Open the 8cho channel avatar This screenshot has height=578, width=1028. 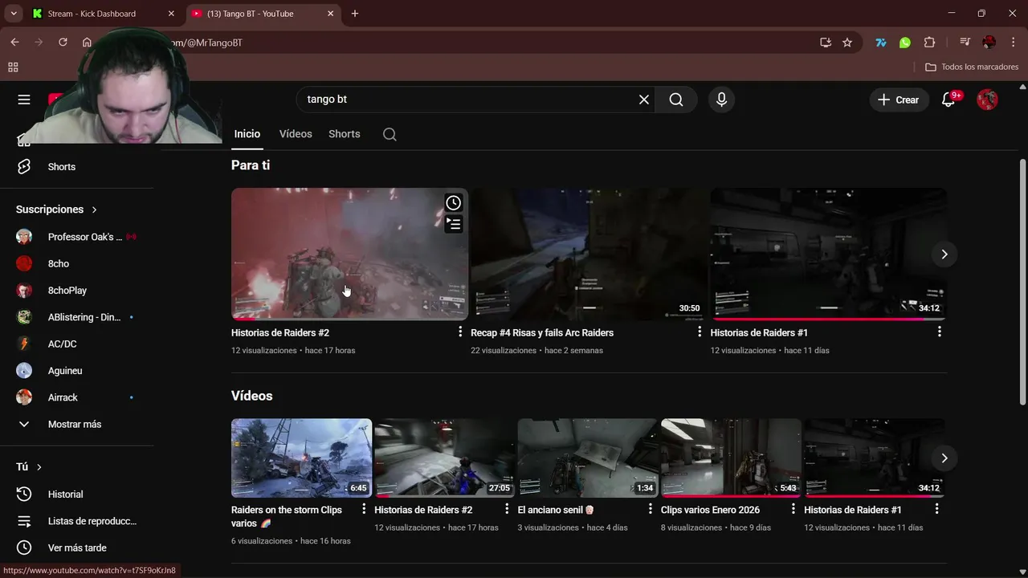point(24,263)
